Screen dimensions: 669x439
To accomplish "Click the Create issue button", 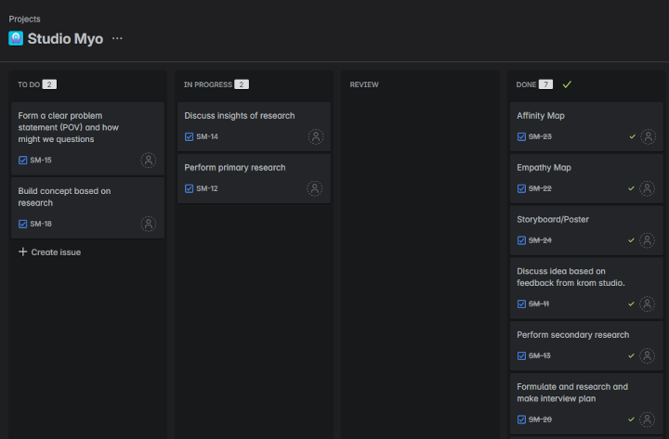I will (x=49, y=252).
